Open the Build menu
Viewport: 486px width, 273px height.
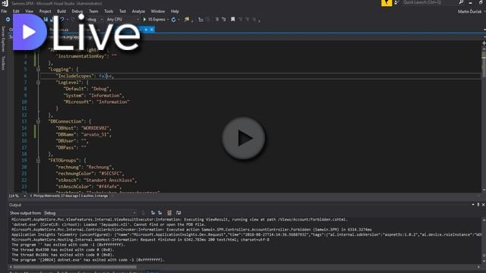tap(62, 11)
